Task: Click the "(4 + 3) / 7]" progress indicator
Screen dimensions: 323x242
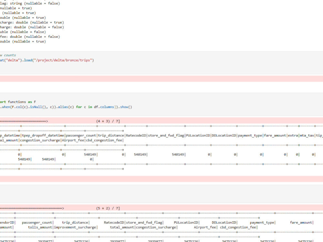Action: click(x=108, y=121)
